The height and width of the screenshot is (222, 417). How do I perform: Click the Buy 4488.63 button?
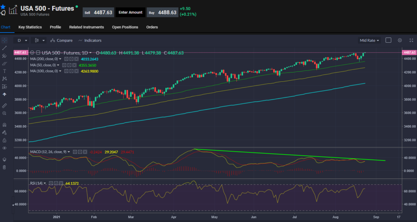(162, 12)
